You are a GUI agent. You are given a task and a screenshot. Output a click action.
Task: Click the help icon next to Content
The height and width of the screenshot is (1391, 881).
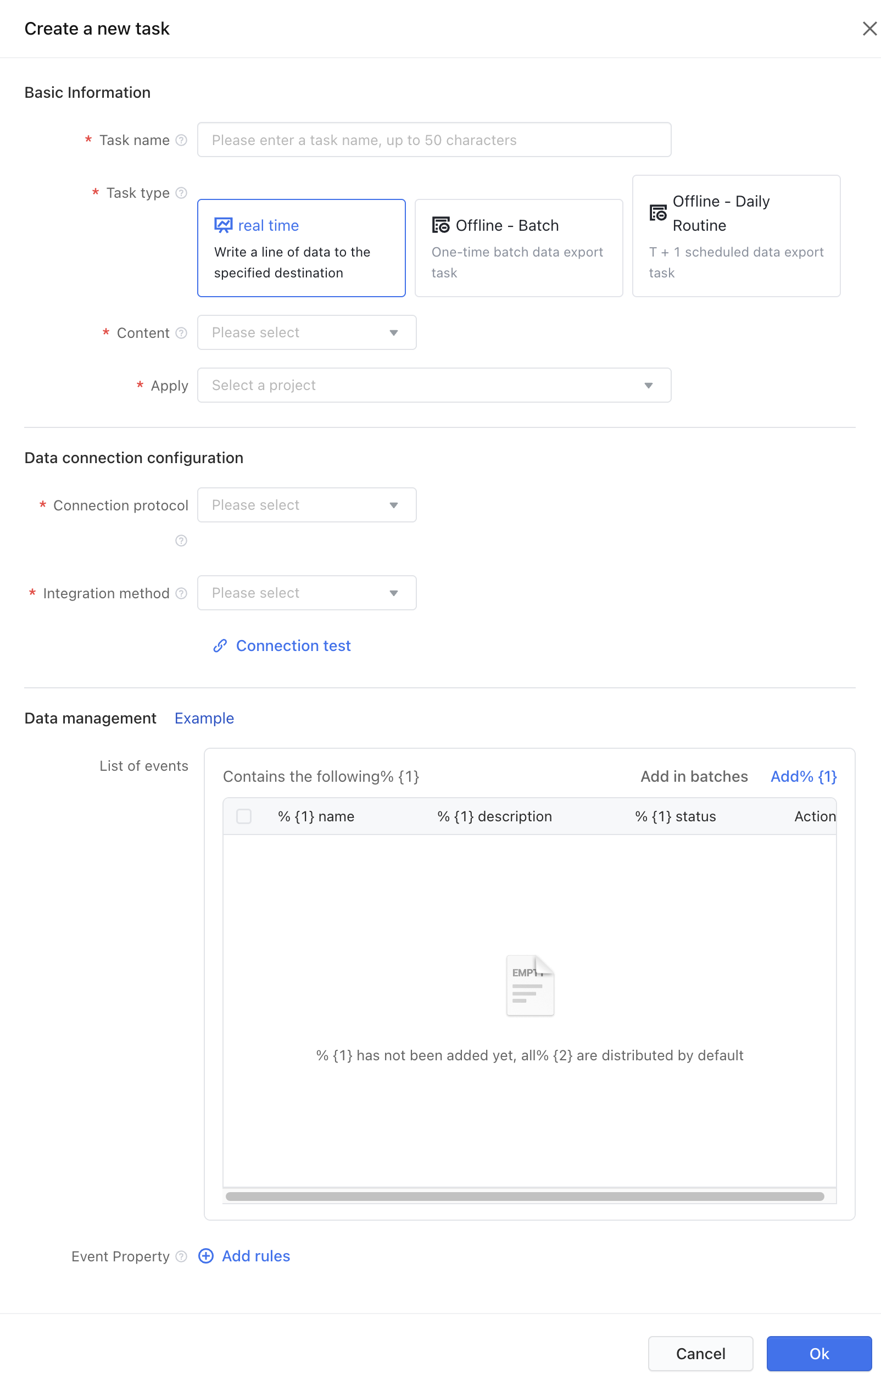pos(181,333)
